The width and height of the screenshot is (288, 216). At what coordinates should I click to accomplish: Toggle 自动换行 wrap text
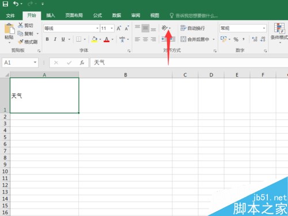pos(192,28)
